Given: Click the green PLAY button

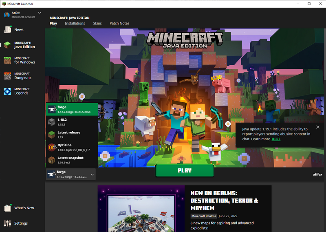Looking at the screenshot, I should click(185, 170).
